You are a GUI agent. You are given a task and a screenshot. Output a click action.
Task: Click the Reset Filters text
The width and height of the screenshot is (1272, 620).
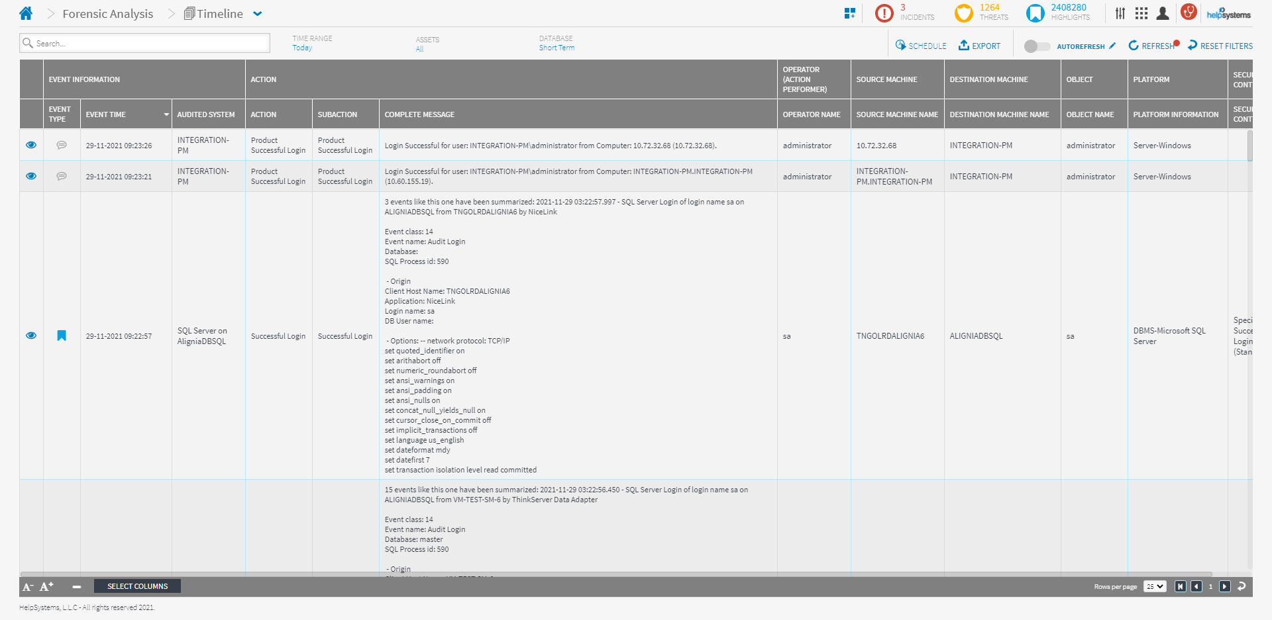(x=1226, y=46)
